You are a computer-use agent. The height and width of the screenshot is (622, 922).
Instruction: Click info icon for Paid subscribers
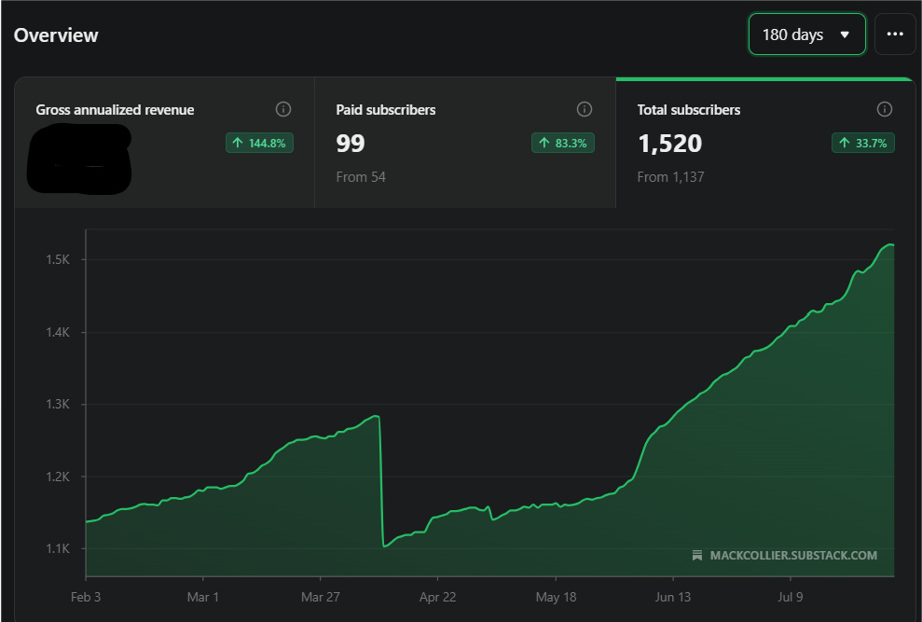coord(585,109)
